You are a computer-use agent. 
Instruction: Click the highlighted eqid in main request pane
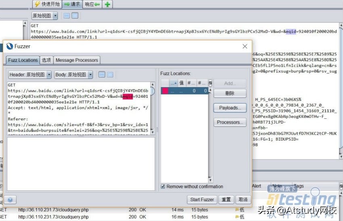[x=291, y=32]
